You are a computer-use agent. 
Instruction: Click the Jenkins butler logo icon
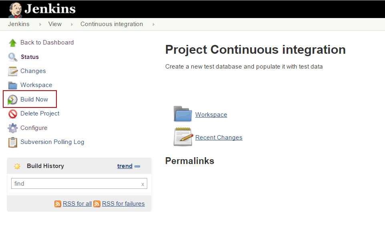(x=15, y=10)
